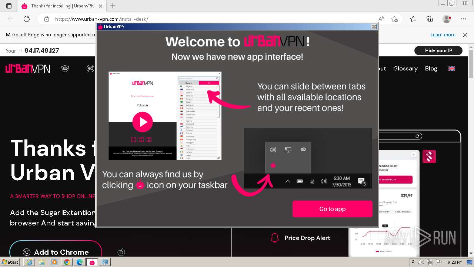Click the UrbanVPN logo on website
The image size is (474, 267).
click(x=28, y=69)
